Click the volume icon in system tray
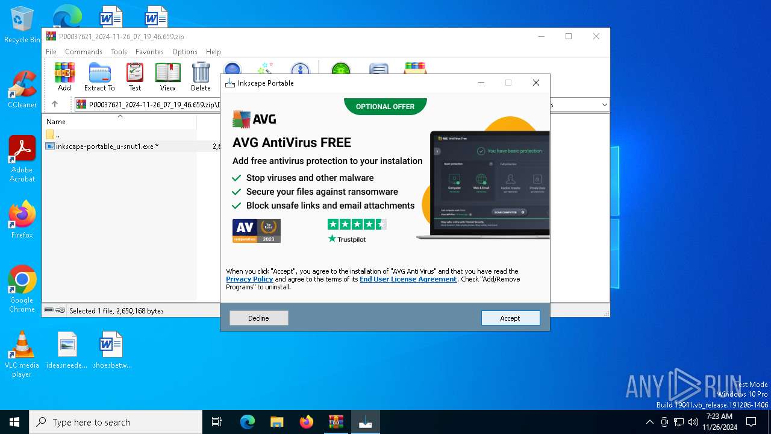Image resolution: width=771 pixels, height=434 pixels. (693, 422)
